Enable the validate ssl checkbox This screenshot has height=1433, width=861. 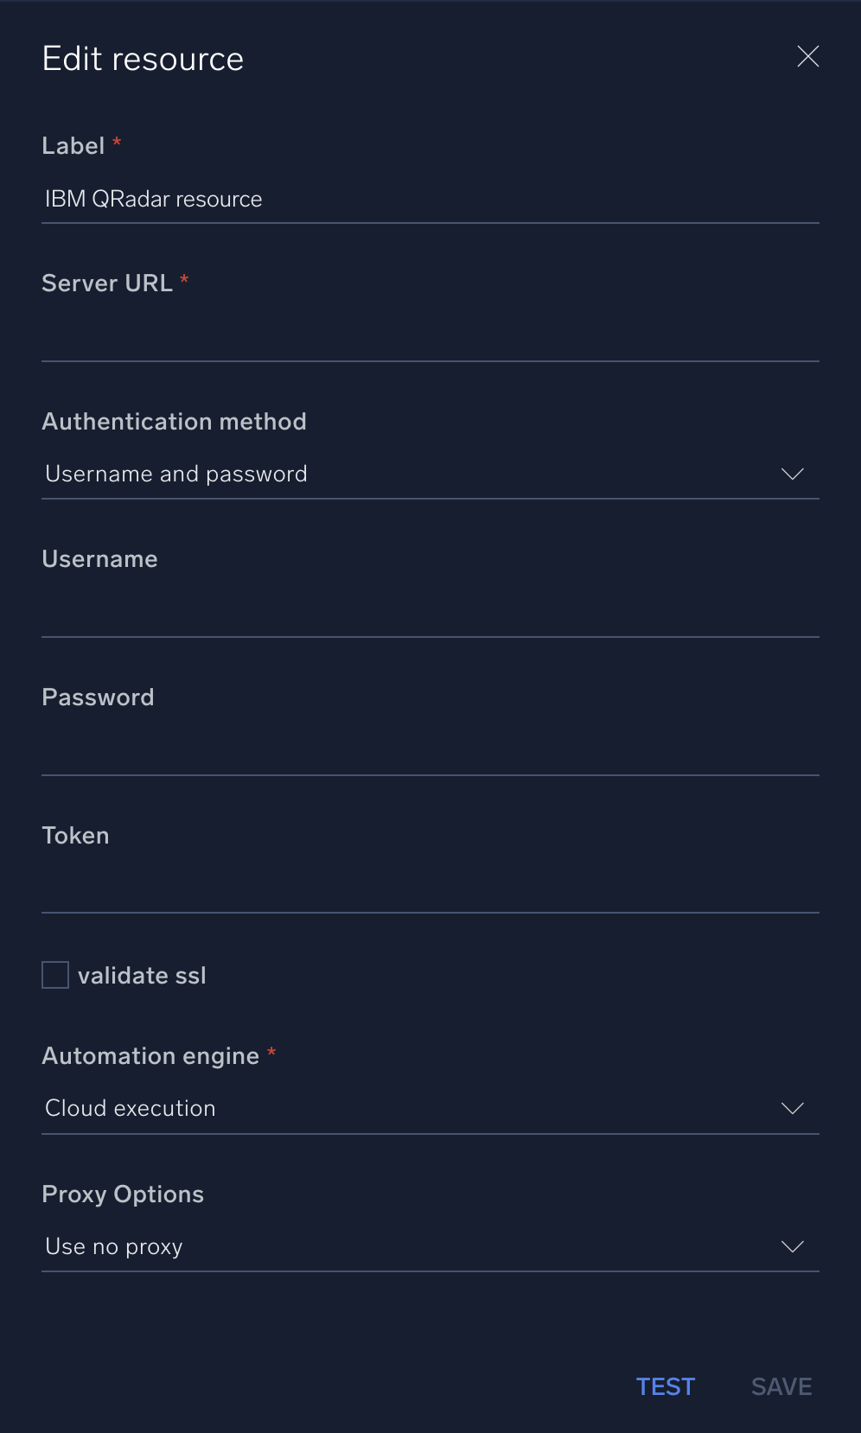55,975
